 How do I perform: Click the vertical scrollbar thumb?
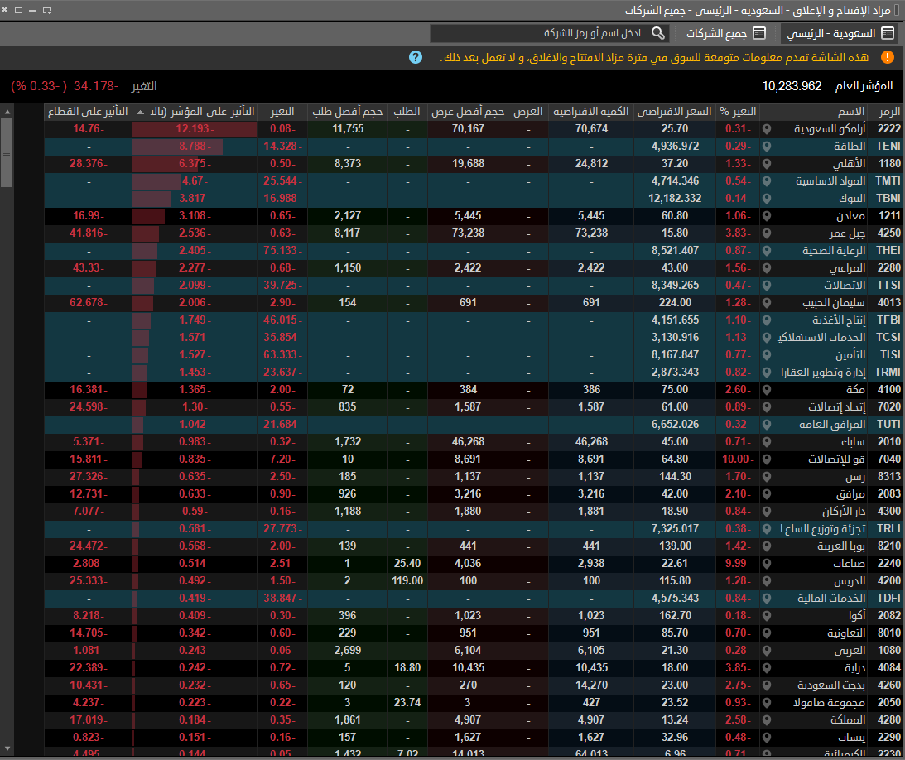7,153
